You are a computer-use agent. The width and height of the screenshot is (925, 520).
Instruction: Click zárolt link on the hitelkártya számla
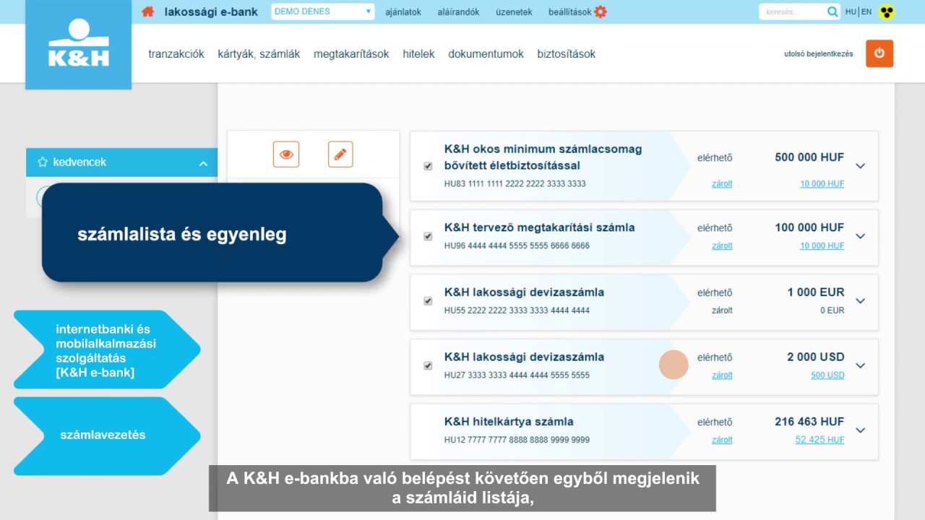(722, 441)
